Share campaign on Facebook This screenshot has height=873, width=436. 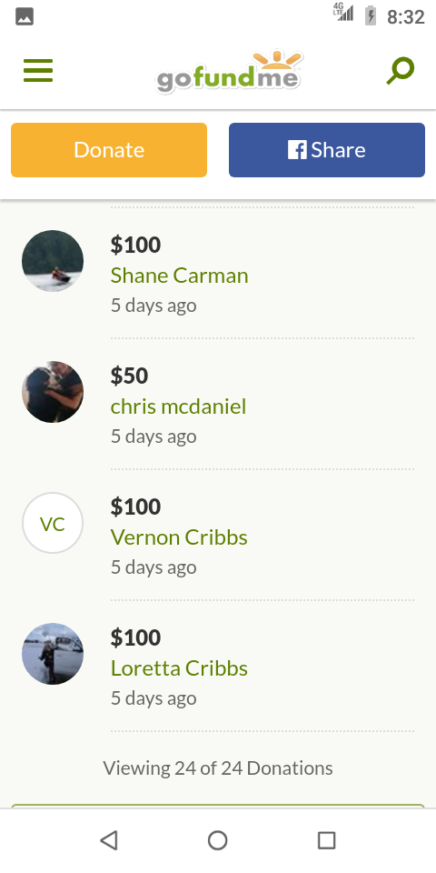click(327, 150)
